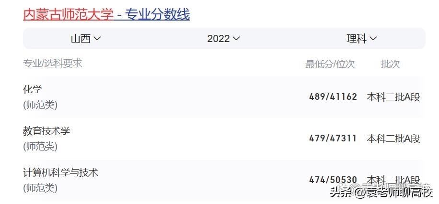The image size is (439, 204).
Task: Click the 专业分数线 title link
Action: coord(158,14)
